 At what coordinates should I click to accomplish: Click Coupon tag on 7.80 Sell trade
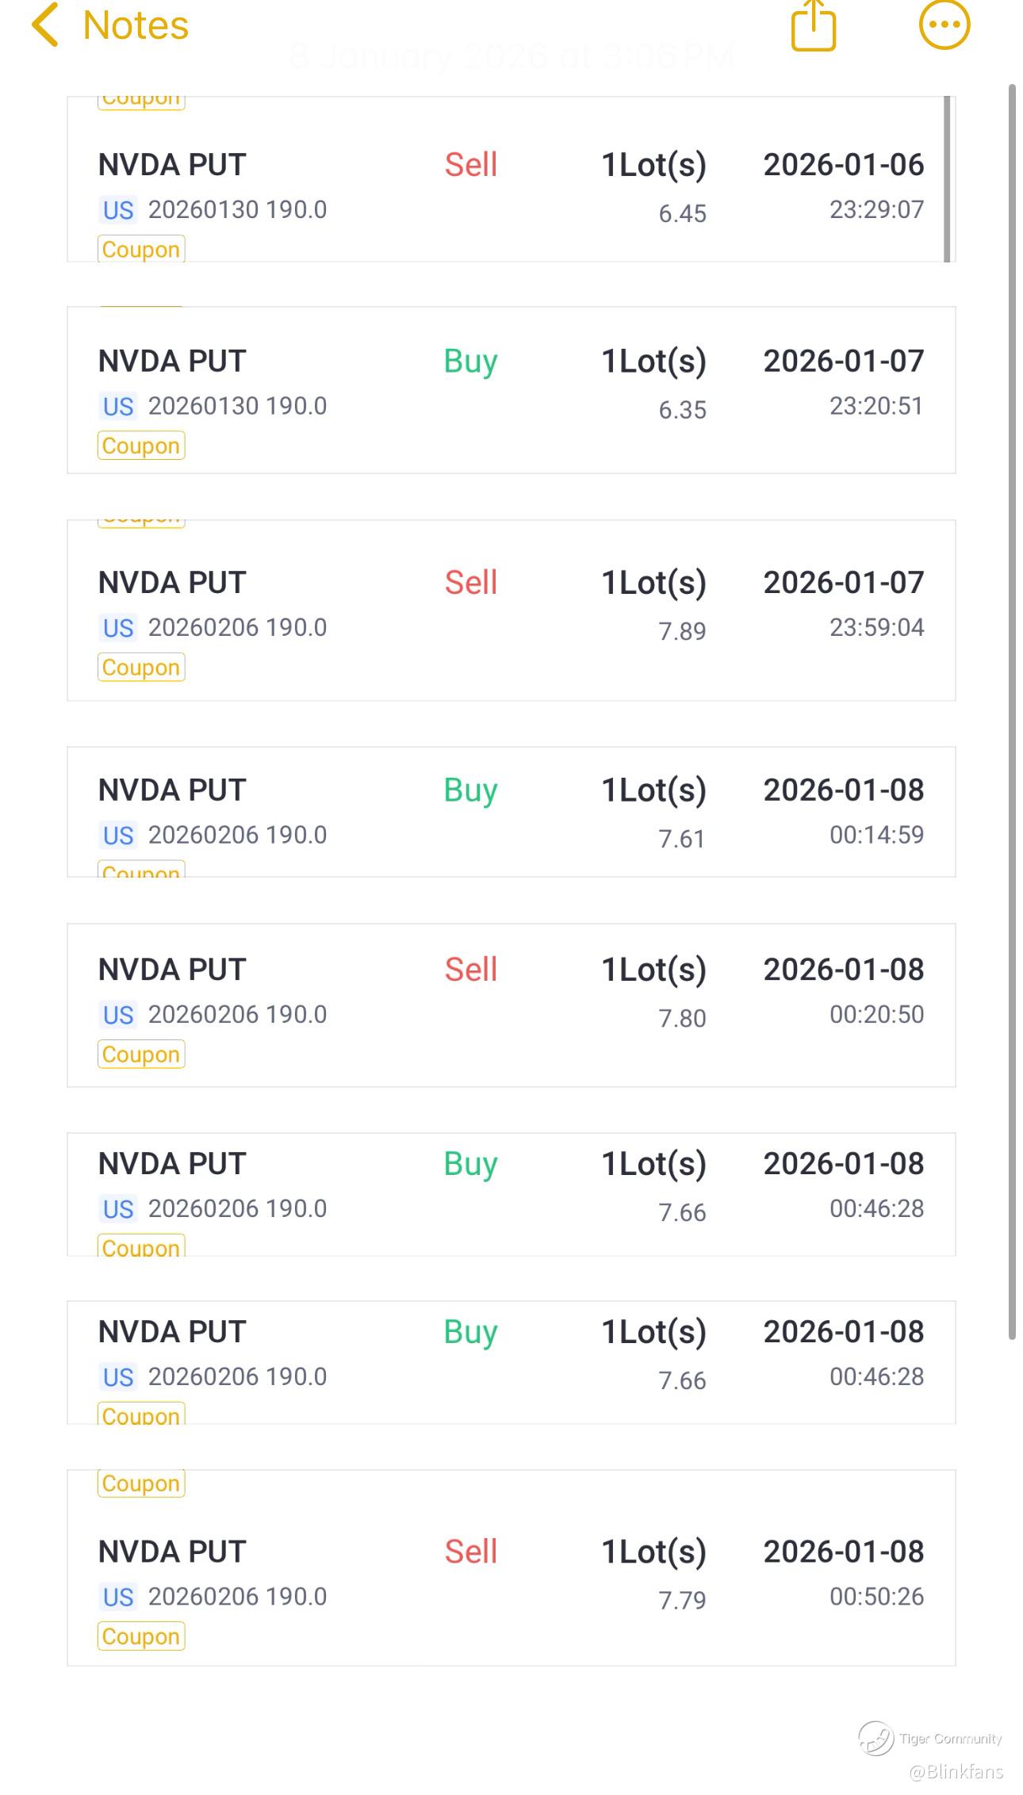141,1054
